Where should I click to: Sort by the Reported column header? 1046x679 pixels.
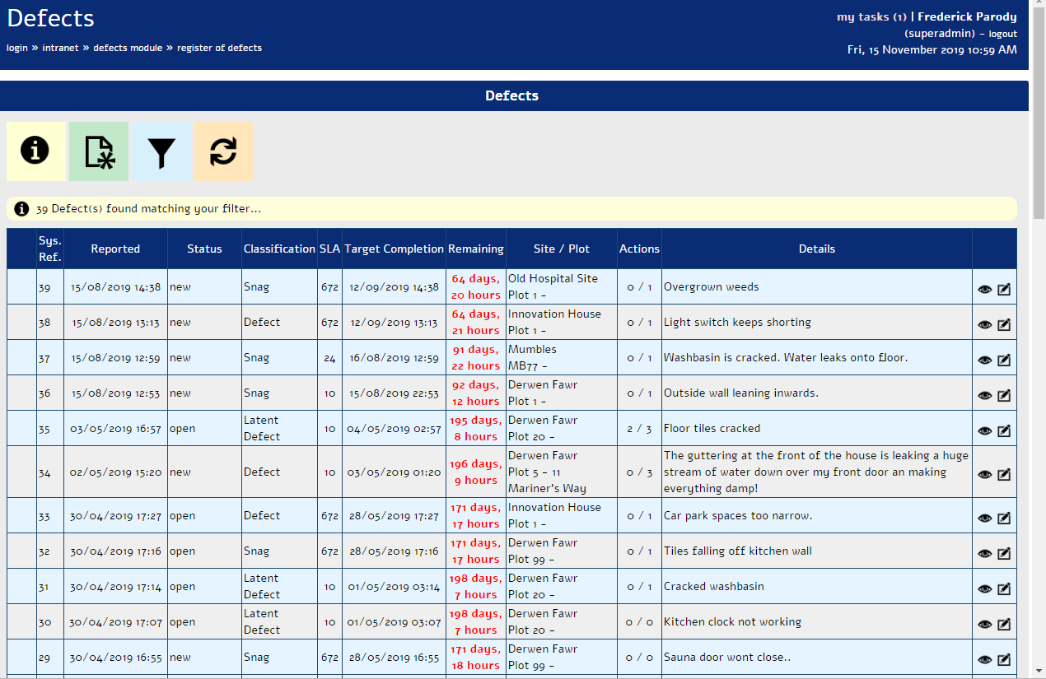115,249
